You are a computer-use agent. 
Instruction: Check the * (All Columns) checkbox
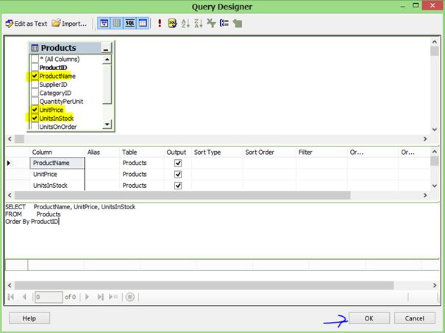point(35,59)
